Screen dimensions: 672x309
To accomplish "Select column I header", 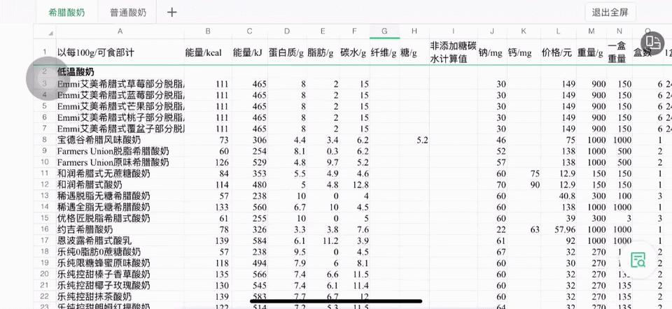I will coord(453,31).
